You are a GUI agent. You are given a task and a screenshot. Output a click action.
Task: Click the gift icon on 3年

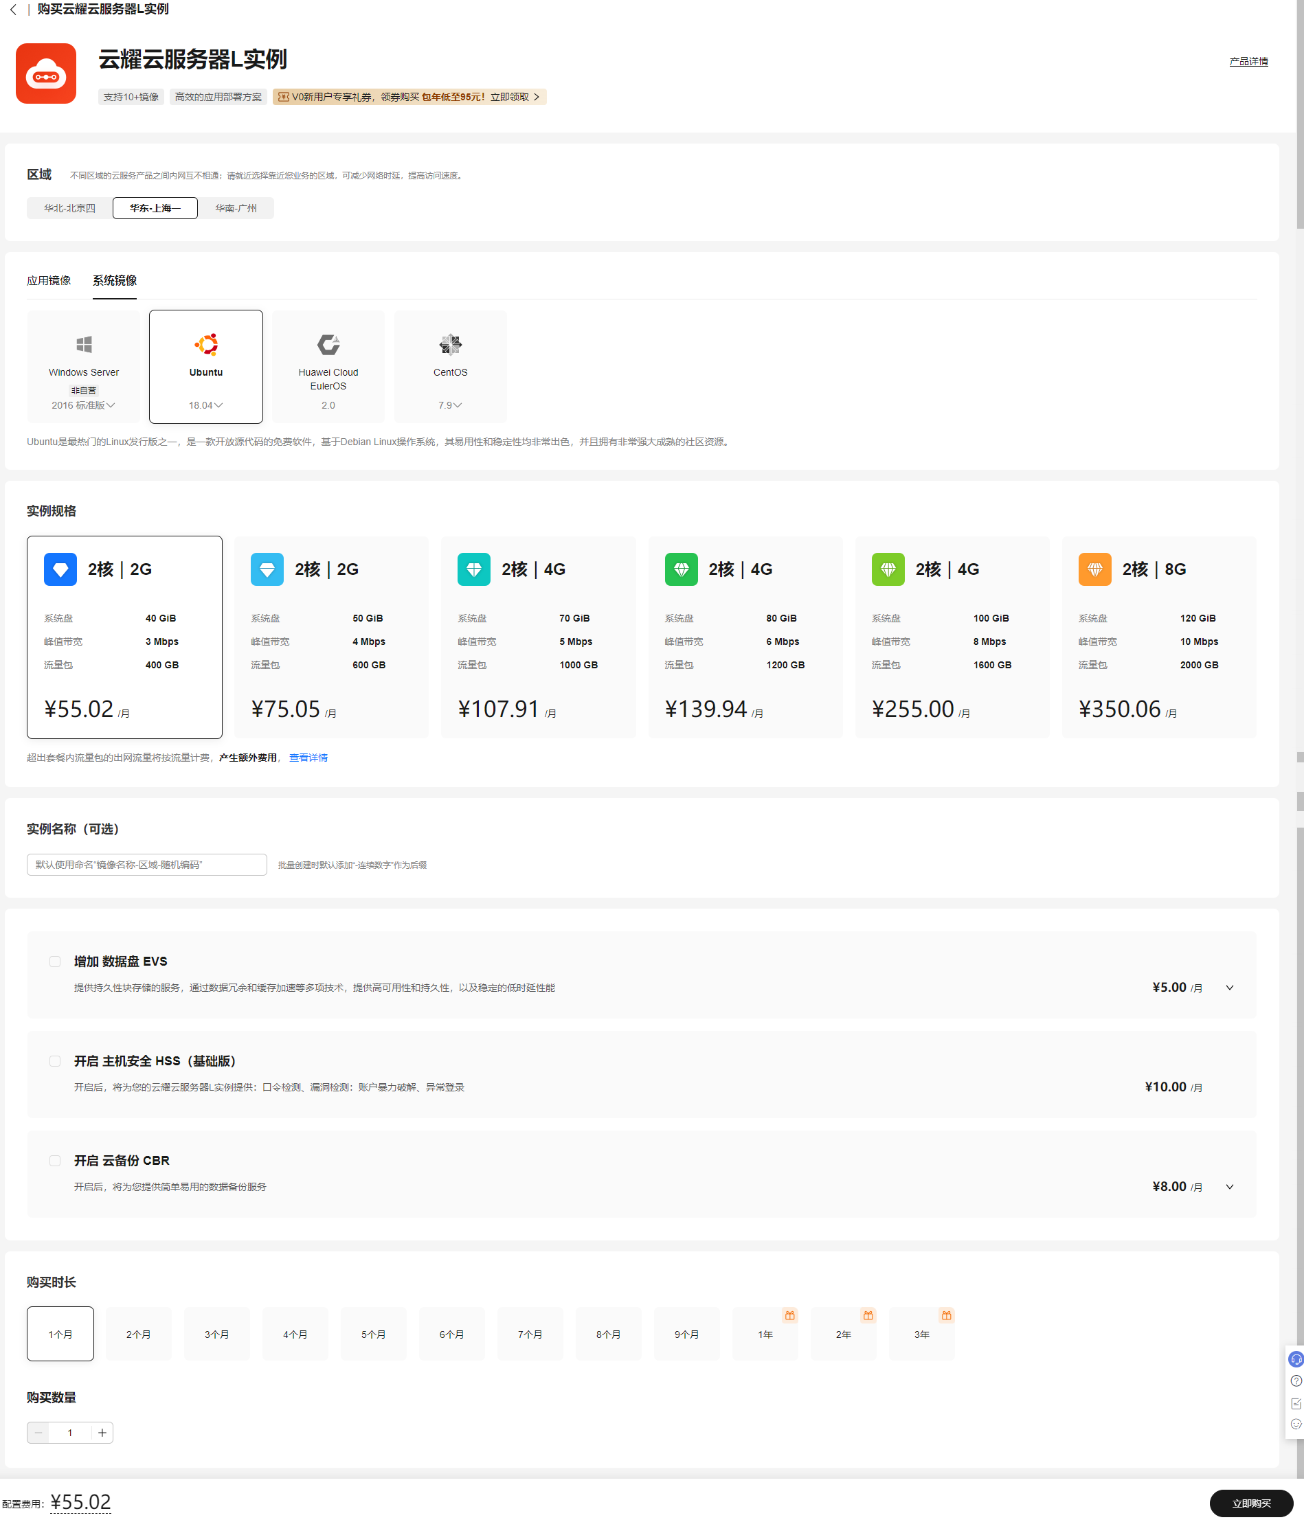(946, 1315)
